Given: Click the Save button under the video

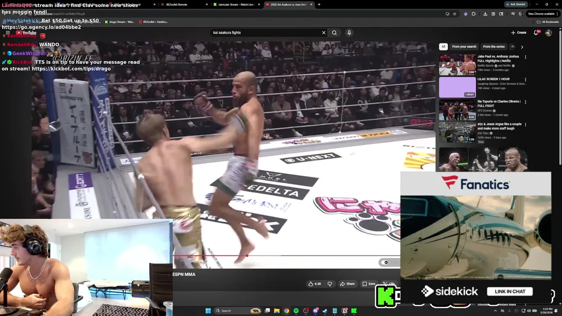Looking at the screenshot, I should tap(369, 284).
